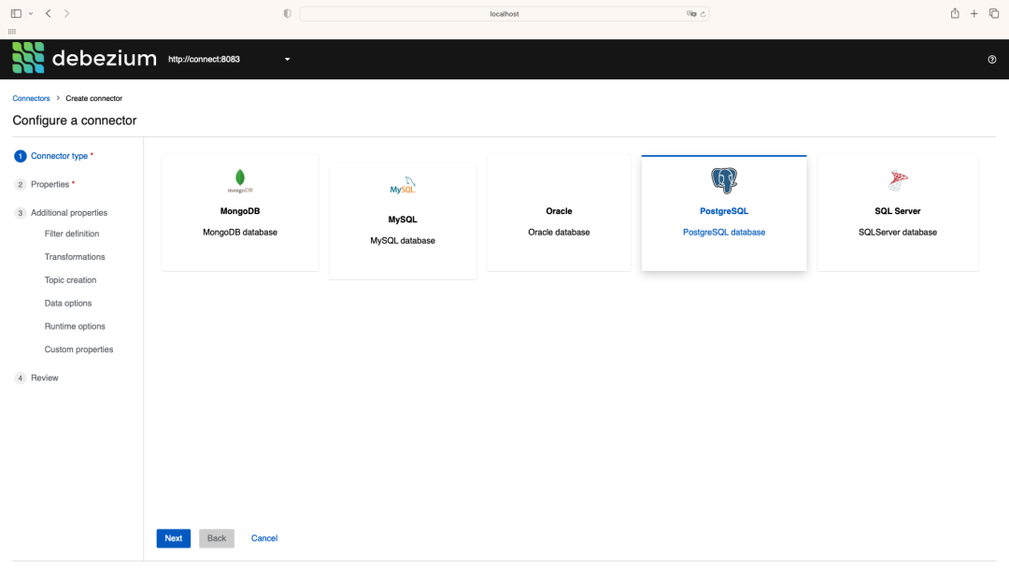
Task: Open the connect cluster URL dropdown
Action: click(229, 59)
